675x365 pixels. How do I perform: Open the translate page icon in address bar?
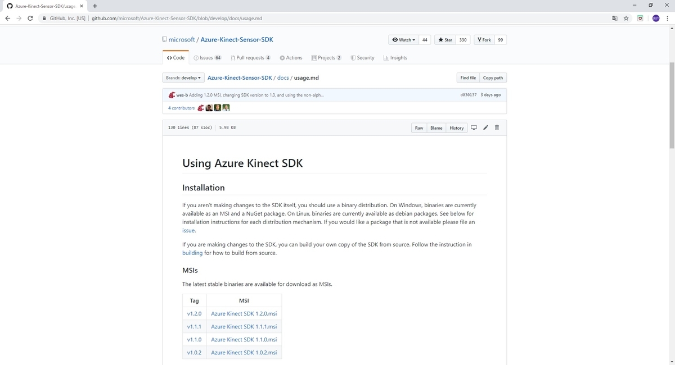point(615,18)
